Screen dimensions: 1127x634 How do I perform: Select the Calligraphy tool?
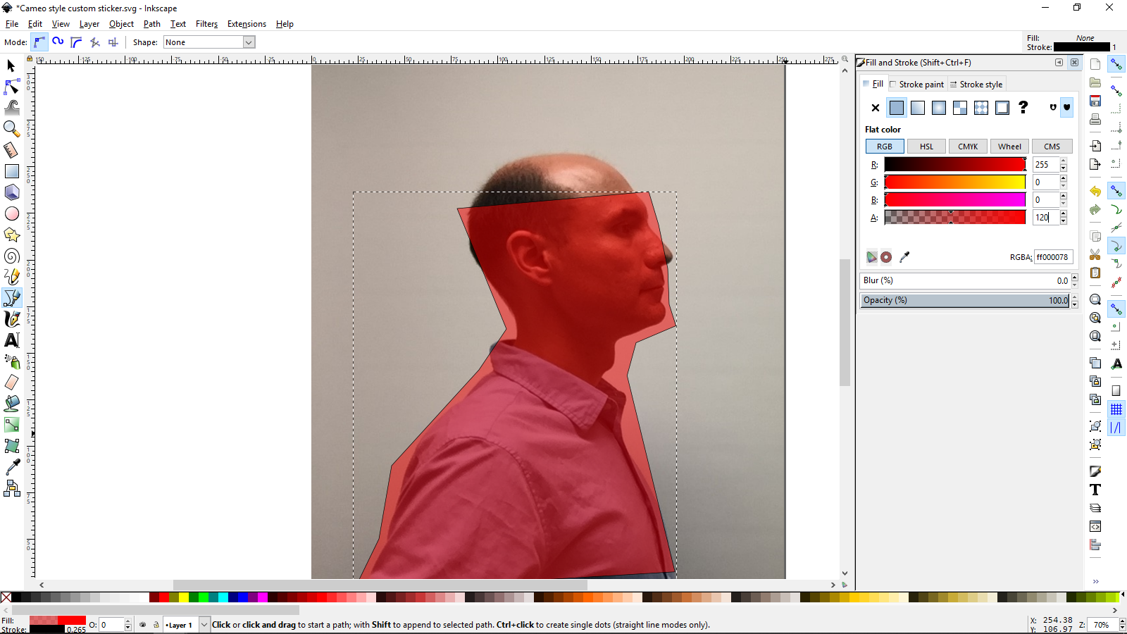click(11, 319)
